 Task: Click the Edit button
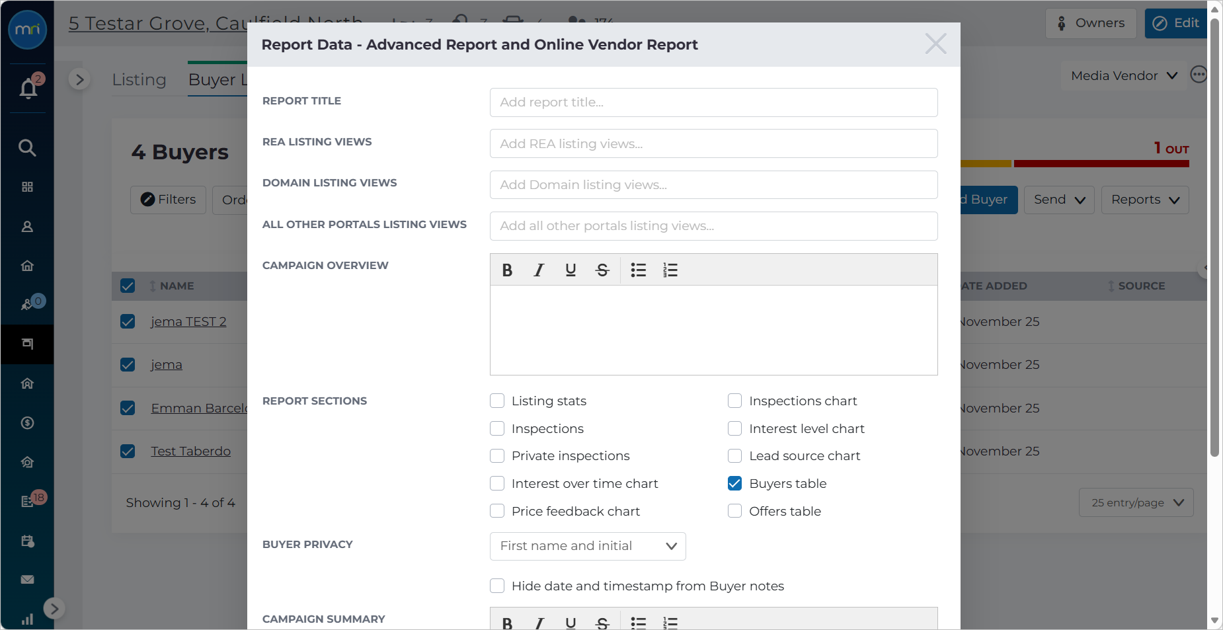pyautogui.click(x=1177, y=23)
